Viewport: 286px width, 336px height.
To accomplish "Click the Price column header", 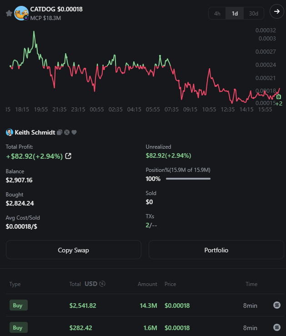I will [x=171, y=284].
